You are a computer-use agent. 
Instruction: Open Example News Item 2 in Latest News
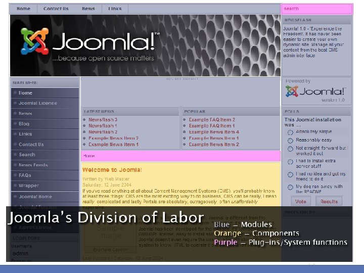click(x=114, y=138)
